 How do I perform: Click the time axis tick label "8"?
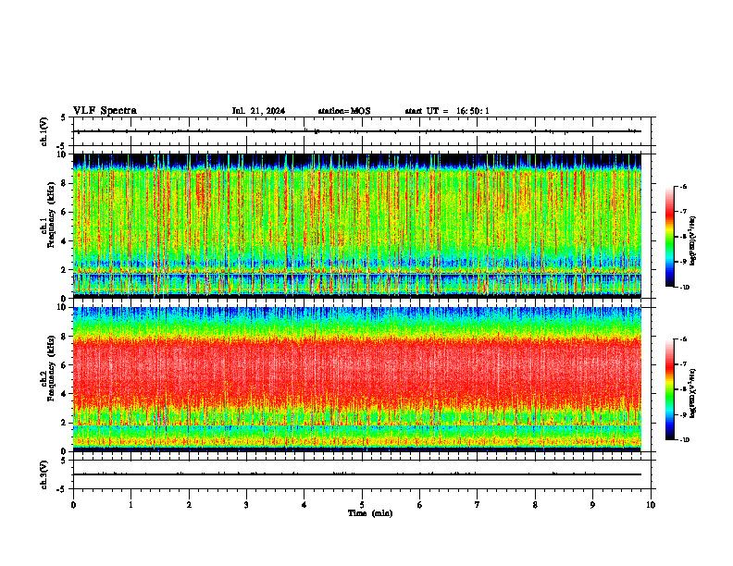tap(535, 505)
